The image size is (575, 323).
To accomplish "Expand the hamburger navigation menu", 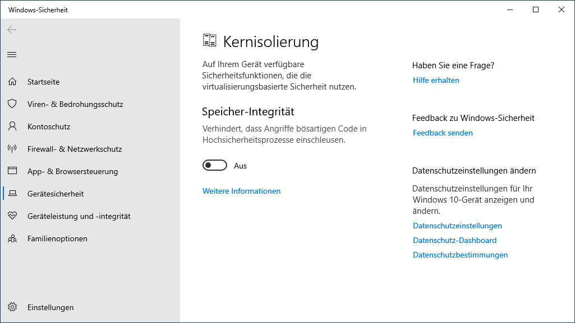I will tap(12, 54).
